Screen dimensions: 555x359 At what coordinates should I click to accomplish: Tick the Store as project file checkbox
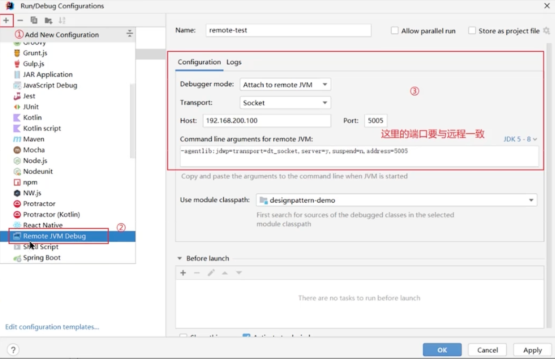pos(472,31)
